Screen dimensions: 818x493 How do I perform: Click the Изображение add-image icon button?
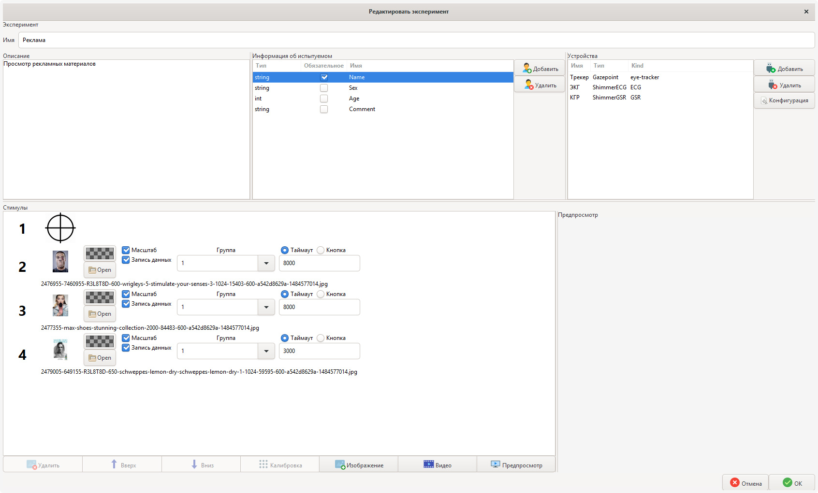coord(359,465)
